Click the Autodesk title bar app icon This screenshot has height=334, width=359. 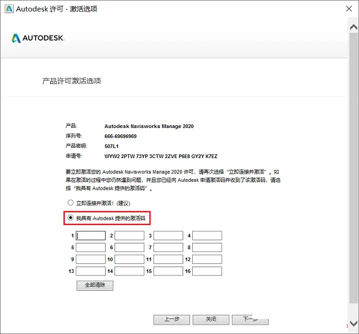(x=9, y=9)
